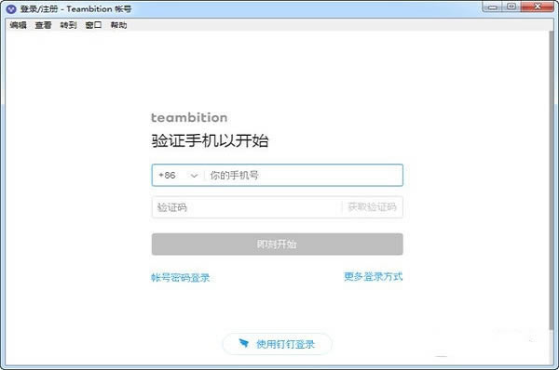Open the 查看 menu
The image size is (559, 370).
[x=43, y=25]
